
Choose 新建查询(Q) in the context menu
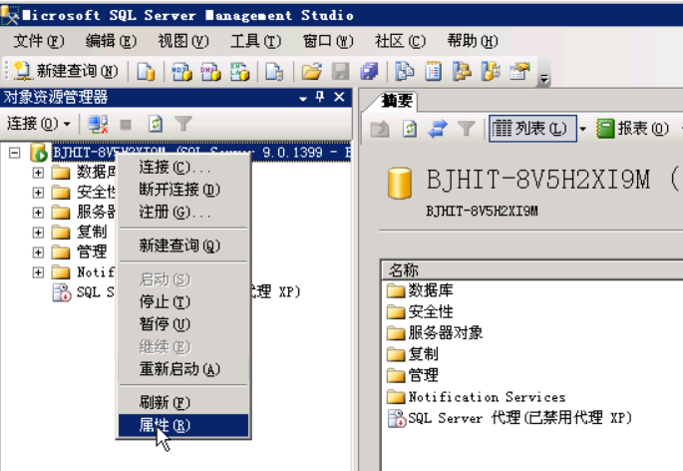point(183,245)
